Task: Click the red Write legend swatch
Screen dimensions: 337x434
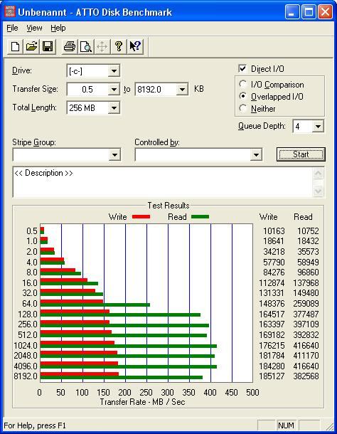Action: [x=141, y=217]
